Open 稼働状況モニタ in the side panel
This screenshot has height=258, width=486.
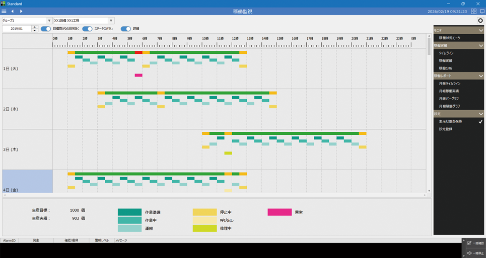pos(449,38)
